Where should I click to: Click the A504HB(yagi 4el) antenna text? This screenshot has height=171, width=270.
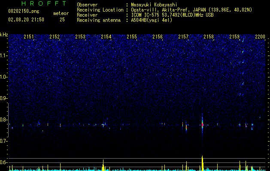(x=152, y=20)
